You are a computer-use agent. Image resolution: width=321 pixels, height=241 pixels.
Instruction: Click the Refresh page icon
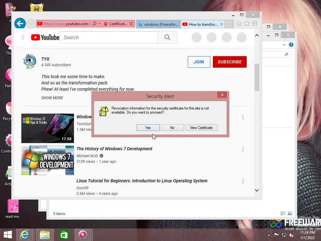(131, 24)
